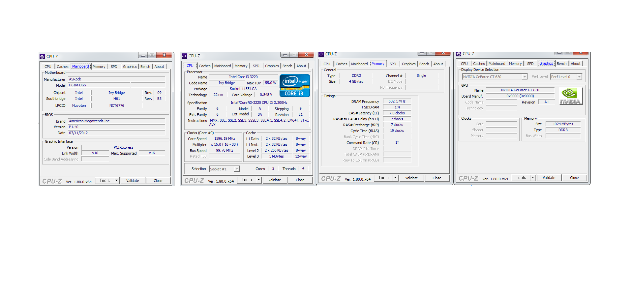This screenshot has width=631, height=295.
Task: Switch to Caches tab in CPU window
Action: pyautogui.click(x=205, y=66)
